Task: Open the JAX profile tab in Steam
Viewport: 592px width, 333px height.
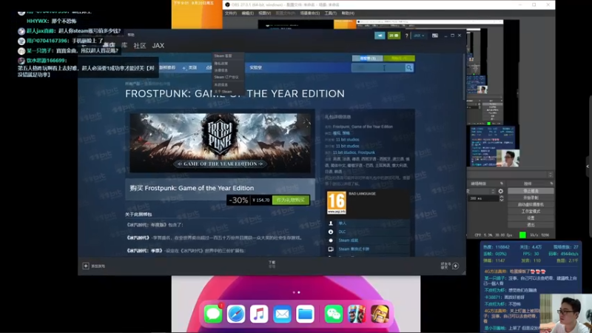Action: (x=158, y=46)
